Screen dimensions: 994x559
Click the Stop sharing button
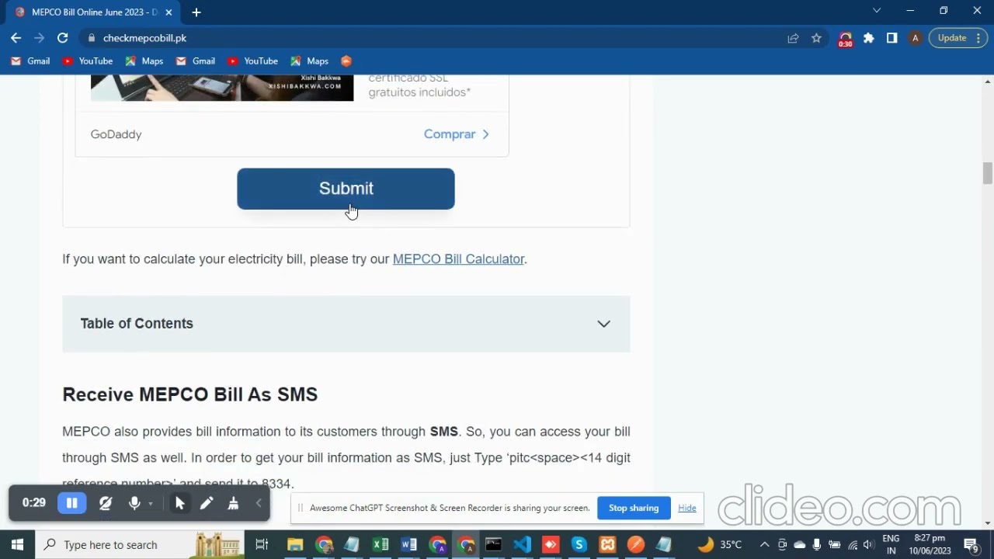[634, 508]
